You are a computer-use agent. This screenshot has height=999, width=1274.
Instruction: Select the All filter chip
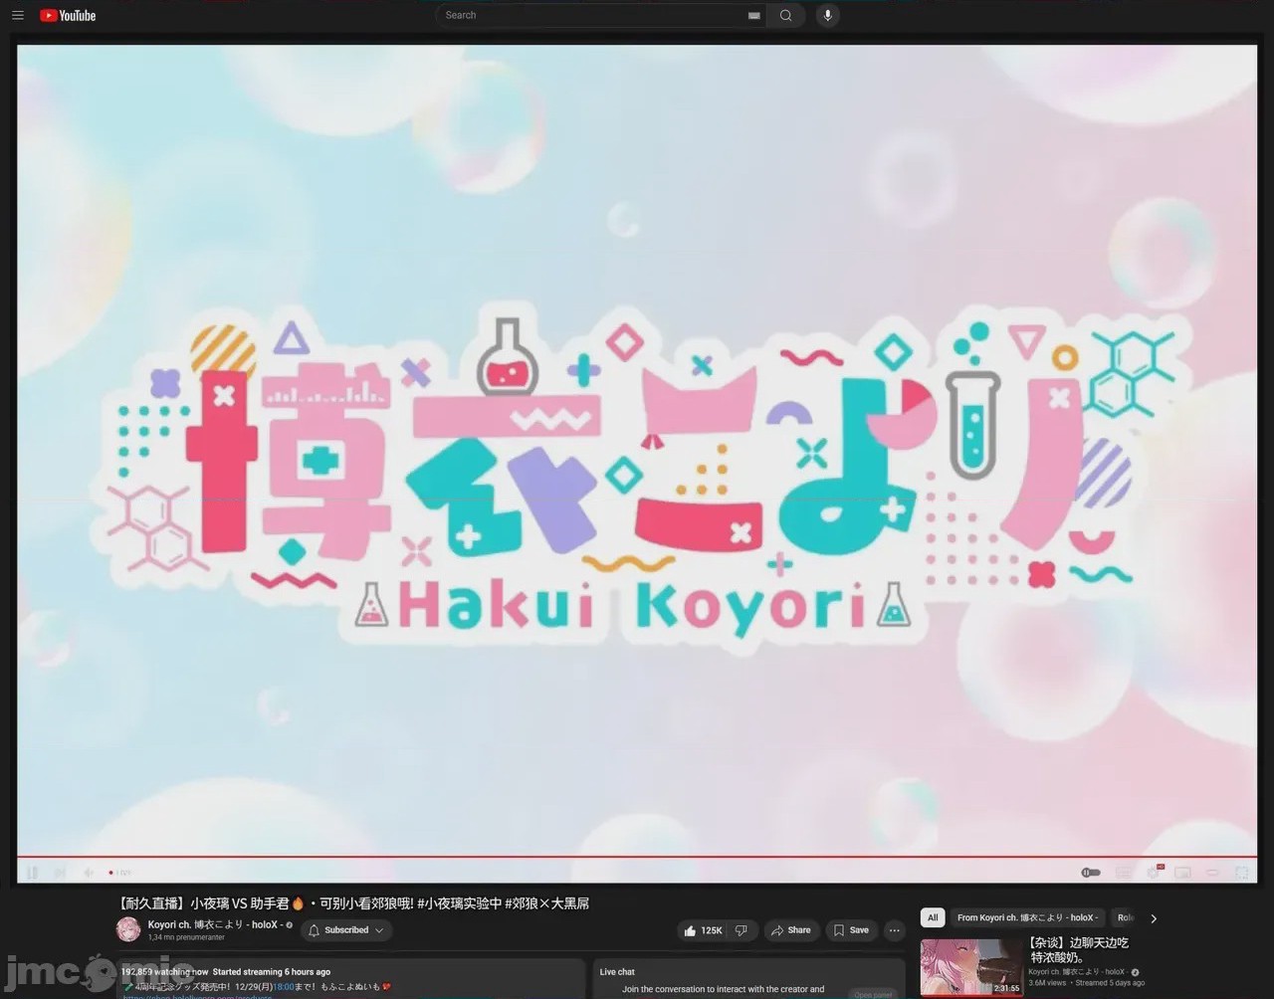(x=933, y=917)
